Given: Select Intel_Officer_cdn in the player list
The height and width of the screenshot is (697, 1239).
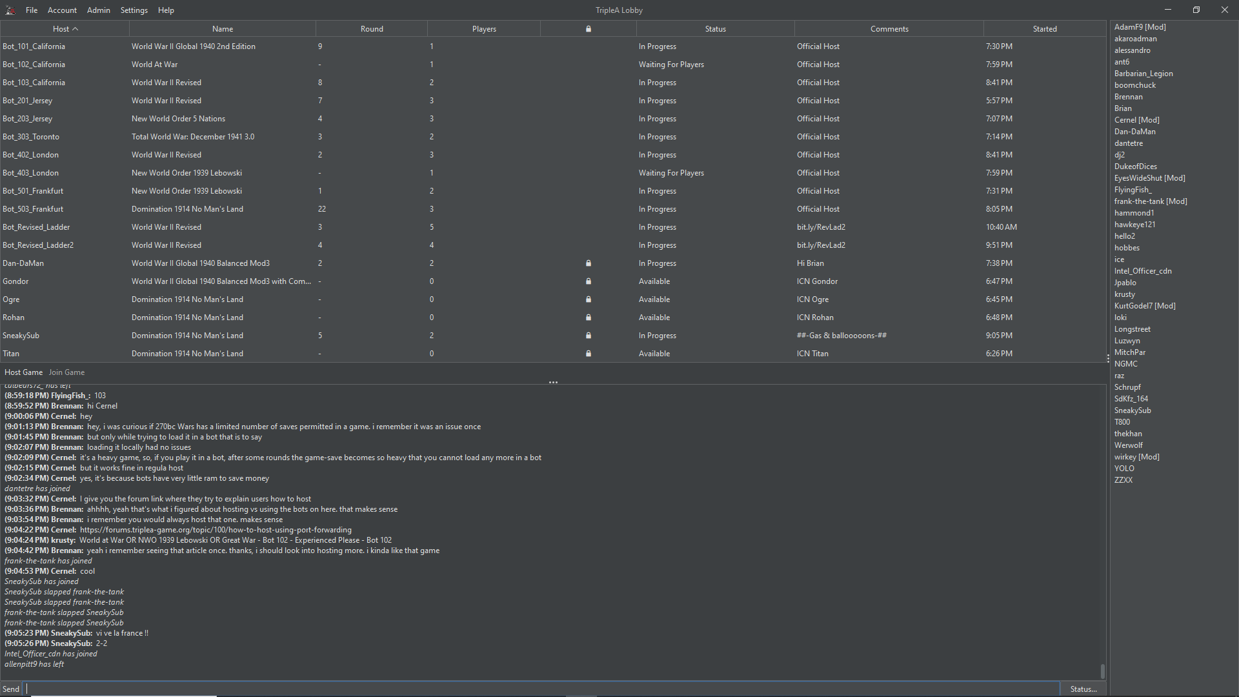Looking at the screenshot, I should [x=1143, y=271].
